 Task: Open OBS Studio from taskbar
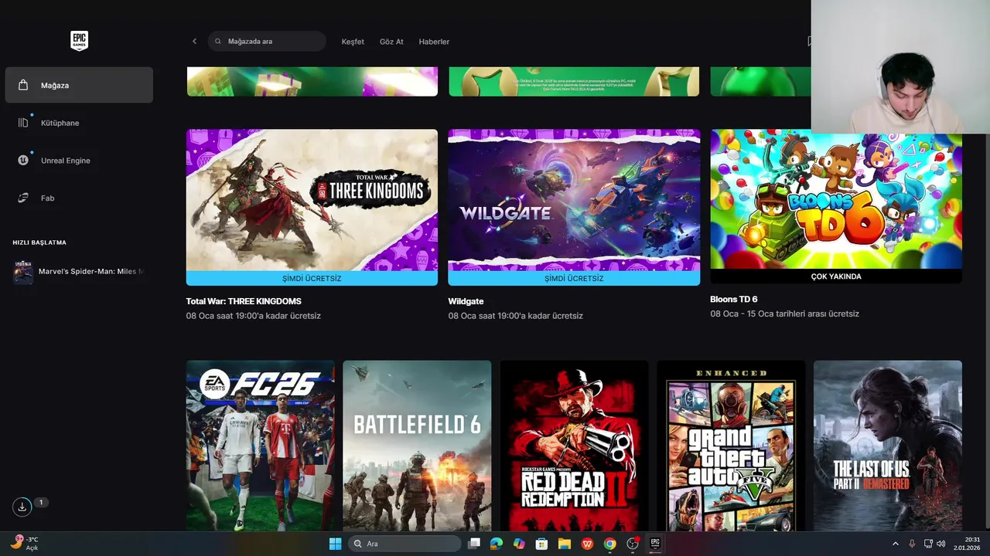[x=633, y=544]
